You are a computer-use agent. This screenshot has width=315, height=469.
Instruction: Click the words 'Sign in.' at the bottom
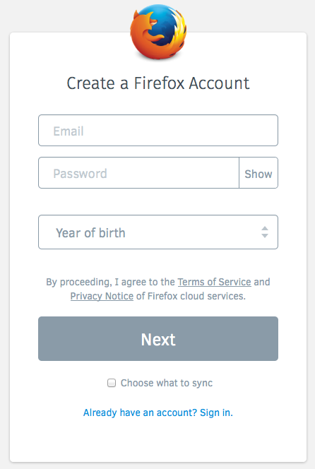(x=216, y=412)
